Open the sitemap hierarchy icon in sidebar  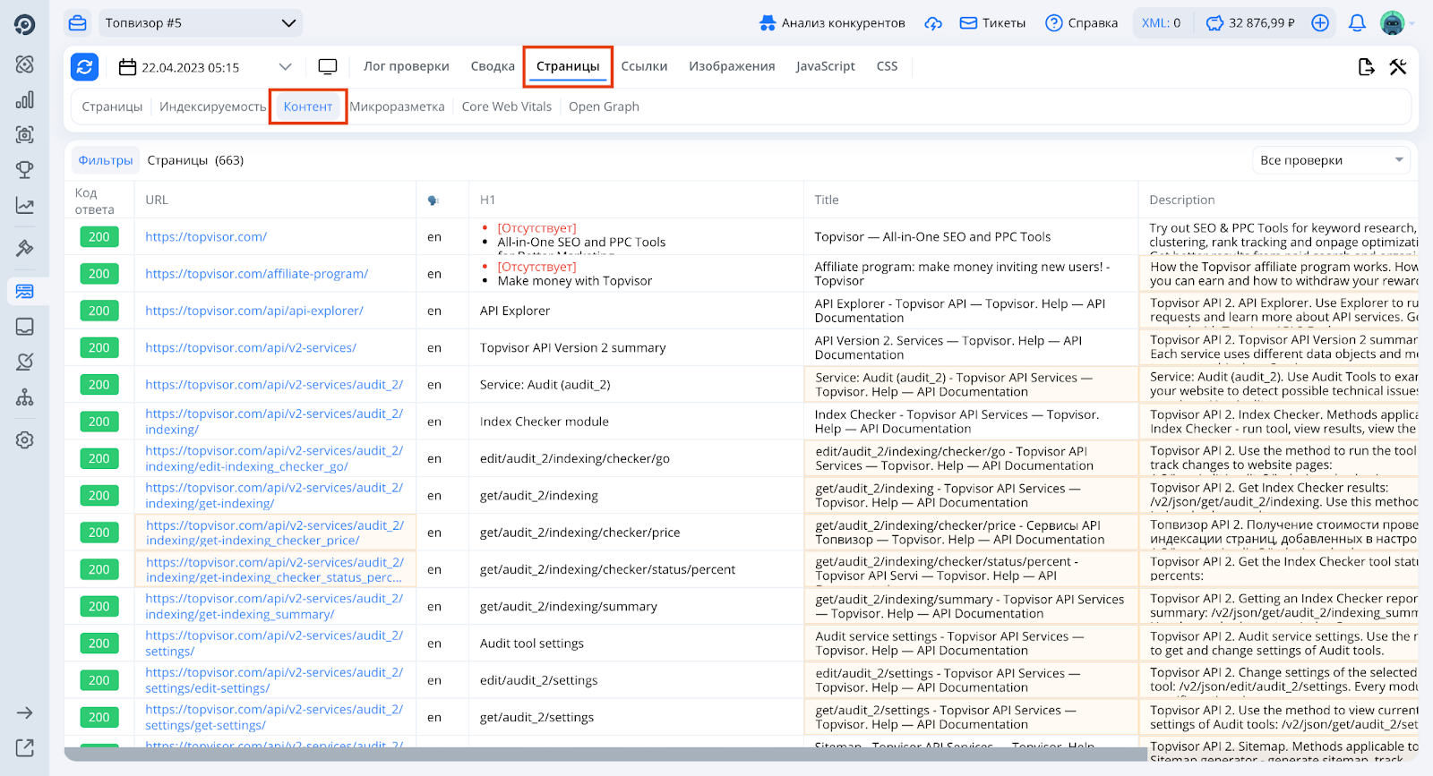pyautogui.click(x=25, y=397)
